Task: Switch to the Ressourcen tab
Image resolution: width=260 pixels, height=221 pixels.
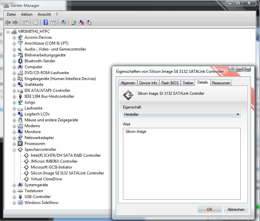Action: point(221,83)
